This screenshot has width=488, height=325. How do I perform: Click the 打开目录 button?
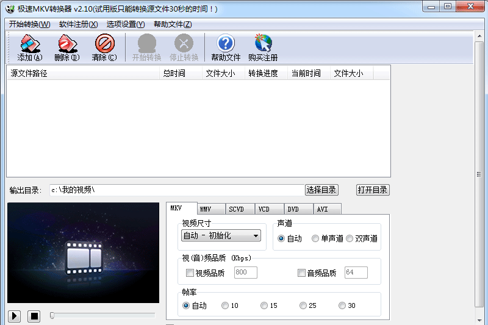(x=373, y=190)
